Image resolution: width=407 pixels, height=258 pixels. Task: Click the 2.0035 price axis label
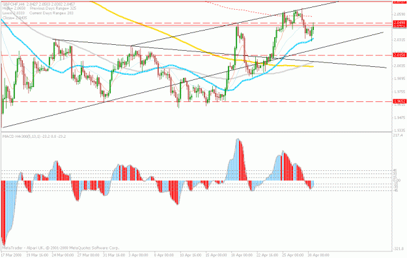[399, 66]
